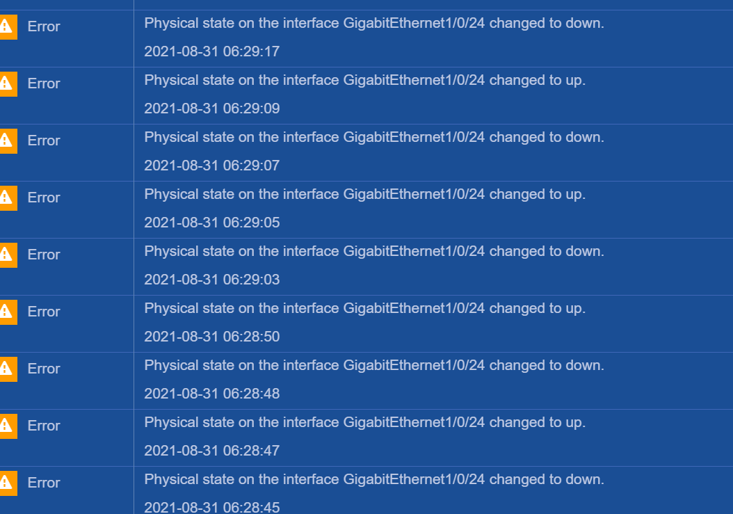Select the timestamp 2021-08-31 06:28:48
Image resolution: width=733 pixels, height=514 pixels.
coord(212,394)
